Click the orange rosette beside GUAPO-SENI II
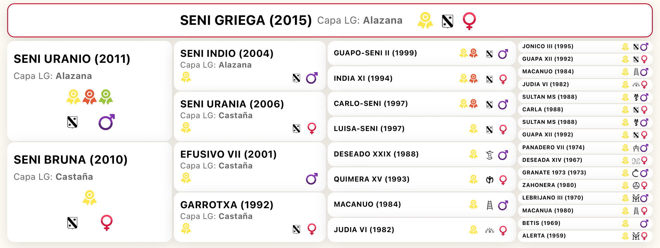 474,53
